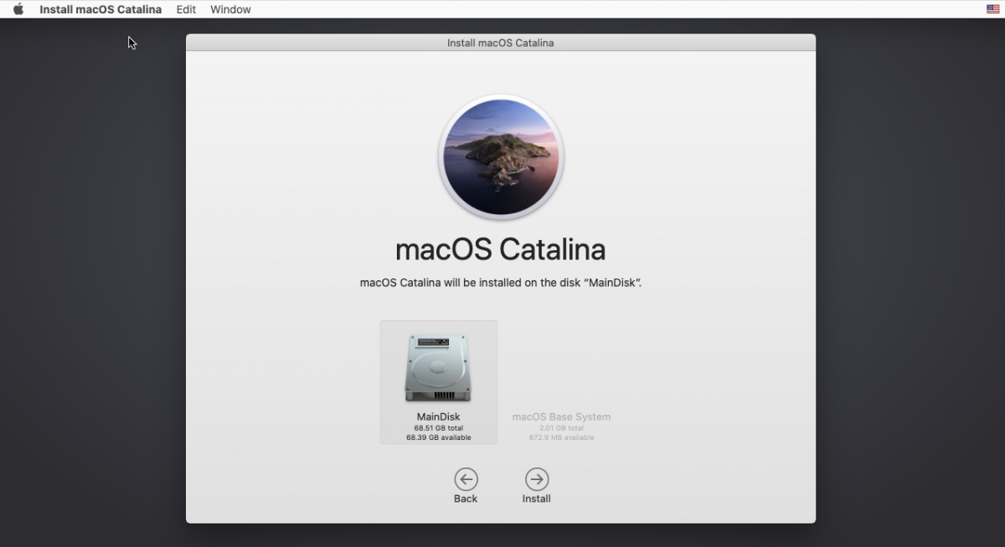1005x547 pixels.
Task: Open the Window menu
Action: 230,9
